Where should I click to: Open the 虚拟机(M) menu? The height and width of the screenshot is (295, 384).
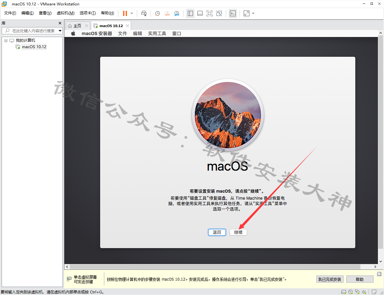click(65, 13)
